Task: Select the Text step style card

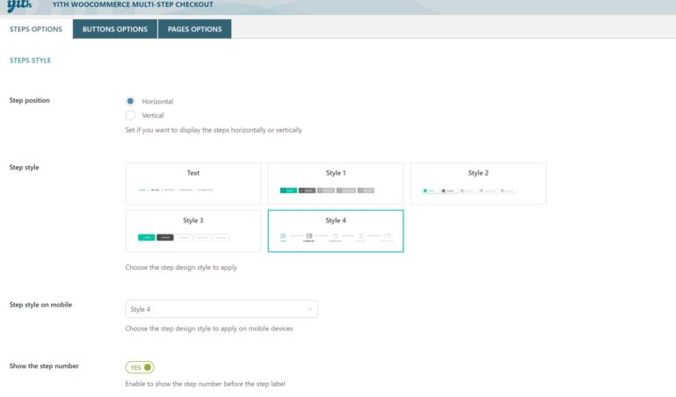Action: [193, 183]
